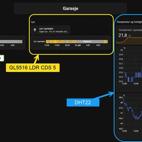Select the 'Ingen lys · For 21 minutter' status text

pos(54,32)
